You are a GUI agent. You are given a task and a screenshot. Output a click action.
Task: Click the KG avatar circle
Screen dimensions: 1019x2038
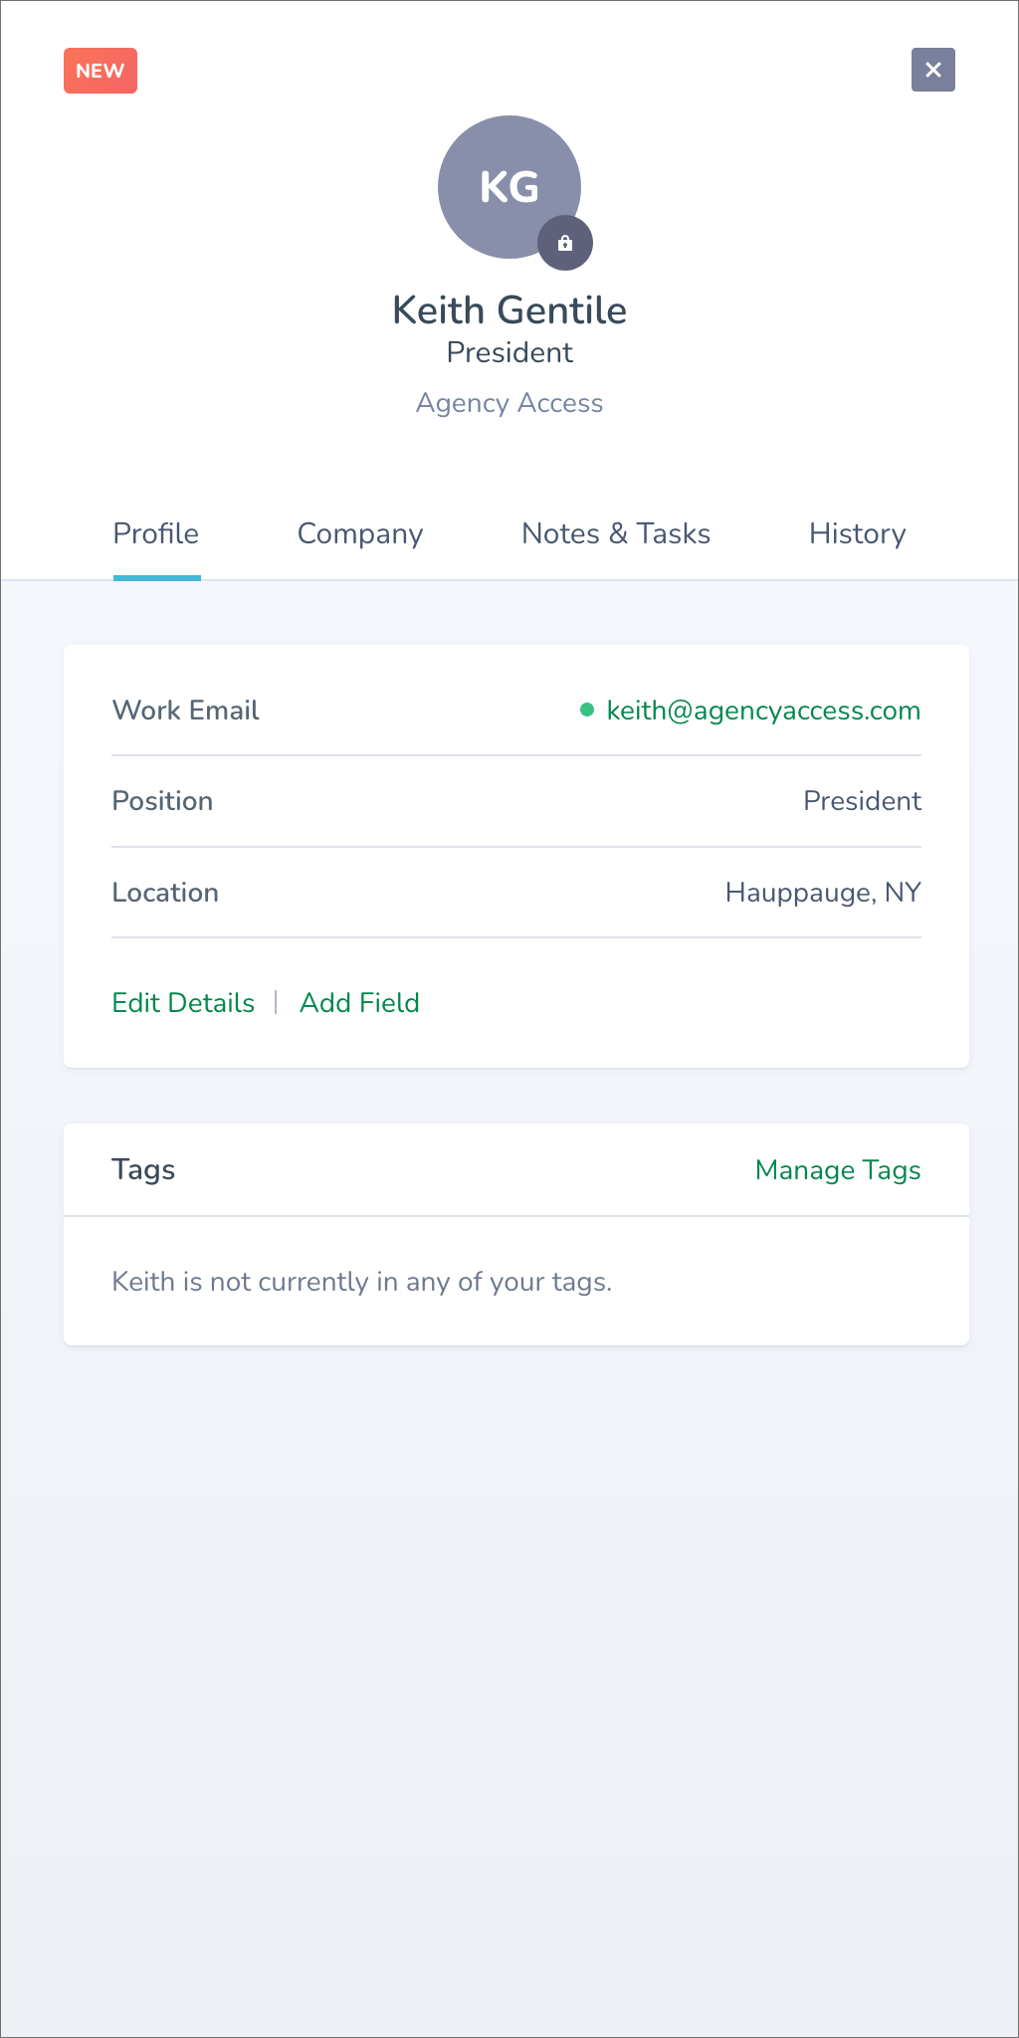click(509, 187)
